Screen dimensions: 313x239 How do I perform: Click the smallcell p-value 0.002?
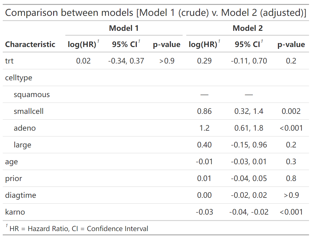point(291,111)
